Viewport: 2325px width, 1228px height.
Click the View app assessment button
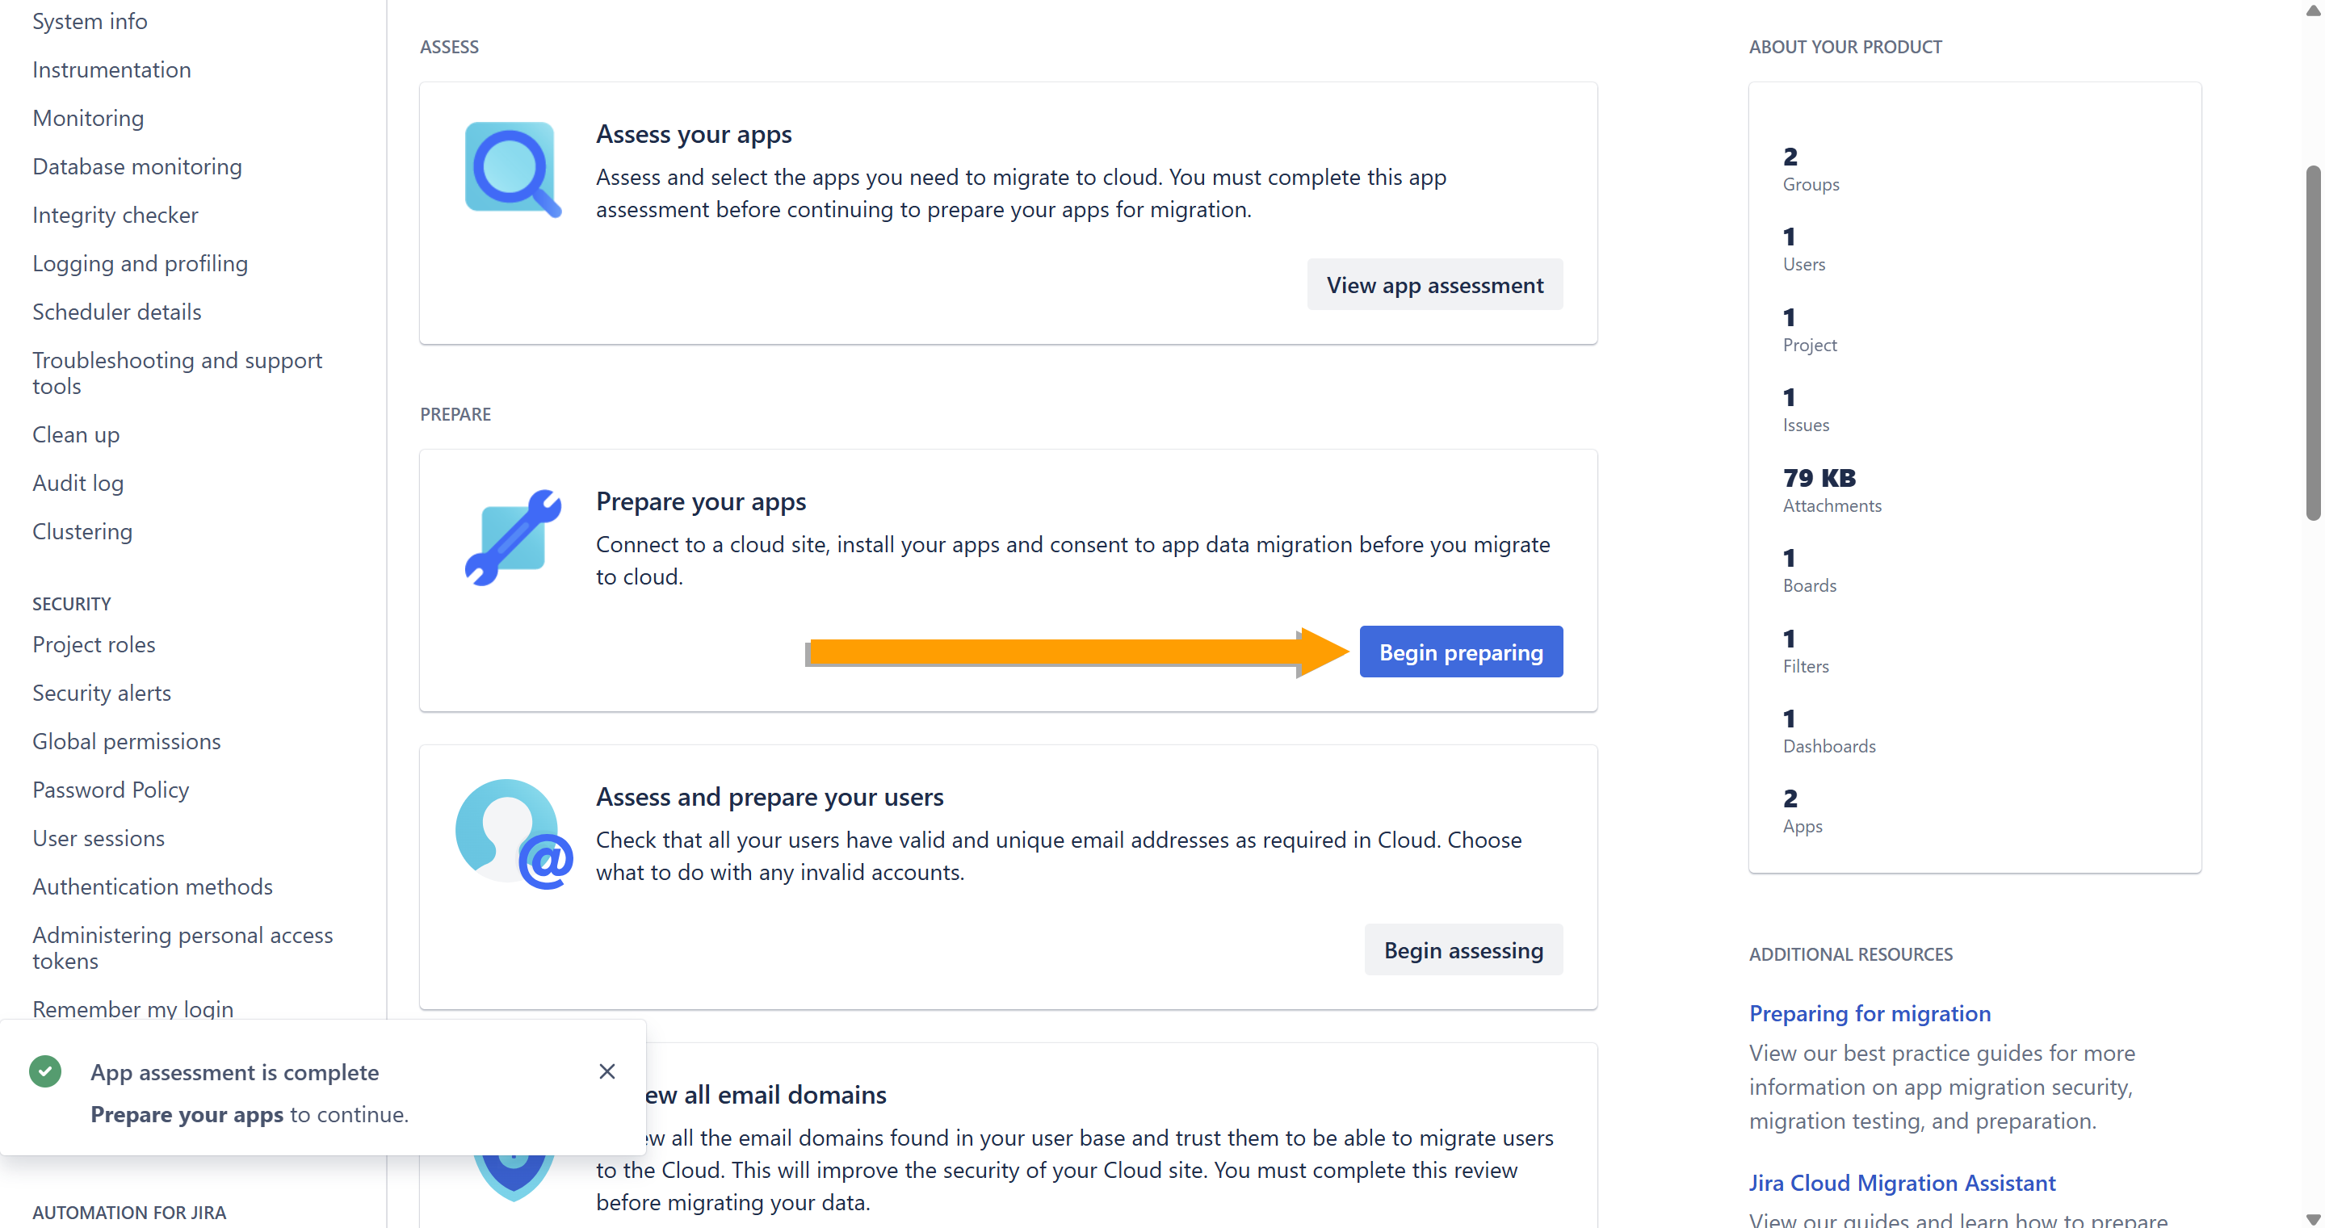click(x=1433, y=285)
